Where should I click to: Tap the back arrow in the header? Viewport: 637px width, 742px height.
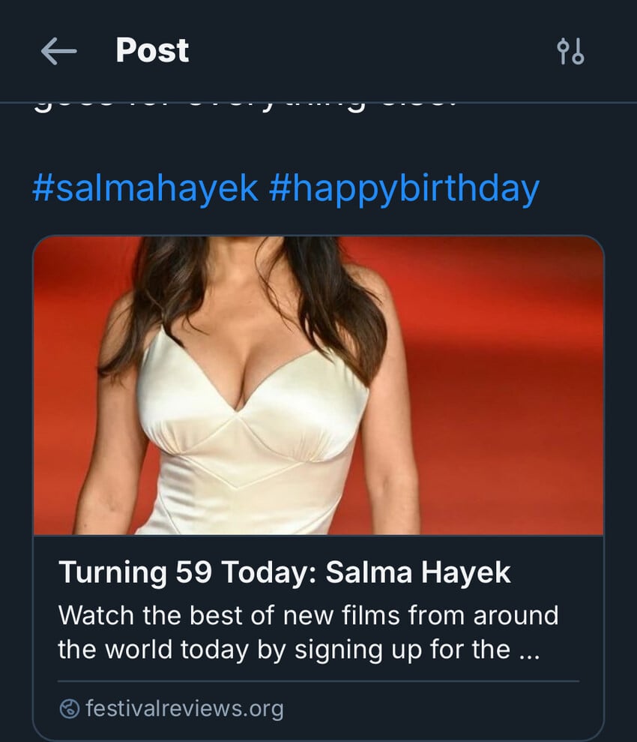(x=58, y=51)
